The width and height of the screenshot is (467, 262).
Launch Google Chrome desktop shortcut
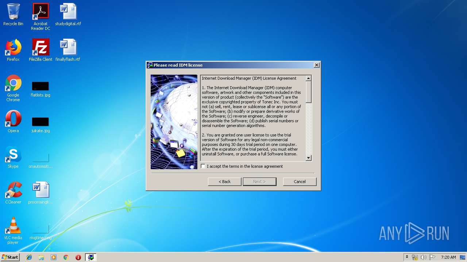click(13, 88)
